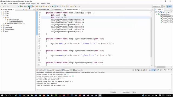Screen dimensions: 173x97
Task: Open the Open Console dropdown arrow
Action: [167, 70]
